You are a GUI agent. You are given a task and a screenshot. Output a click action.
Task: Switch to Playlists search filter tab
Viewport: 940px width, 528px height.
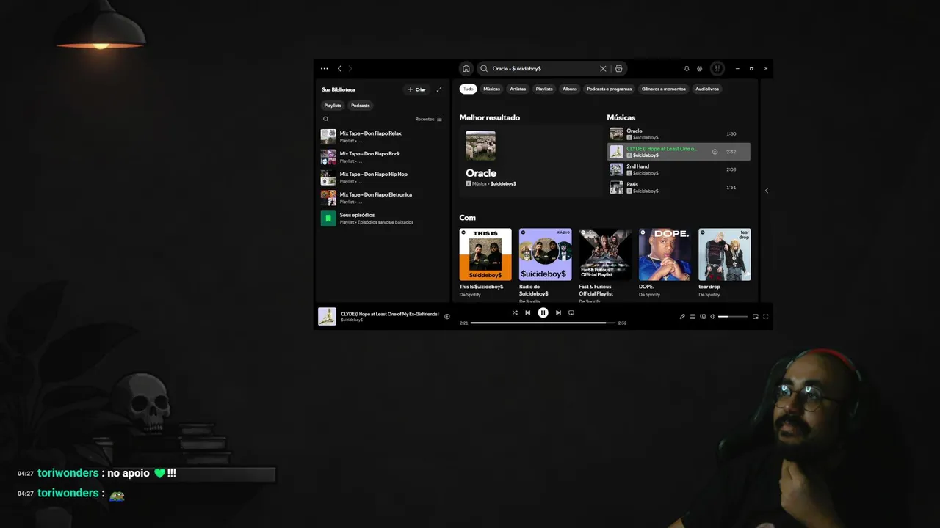pos(544,89)
